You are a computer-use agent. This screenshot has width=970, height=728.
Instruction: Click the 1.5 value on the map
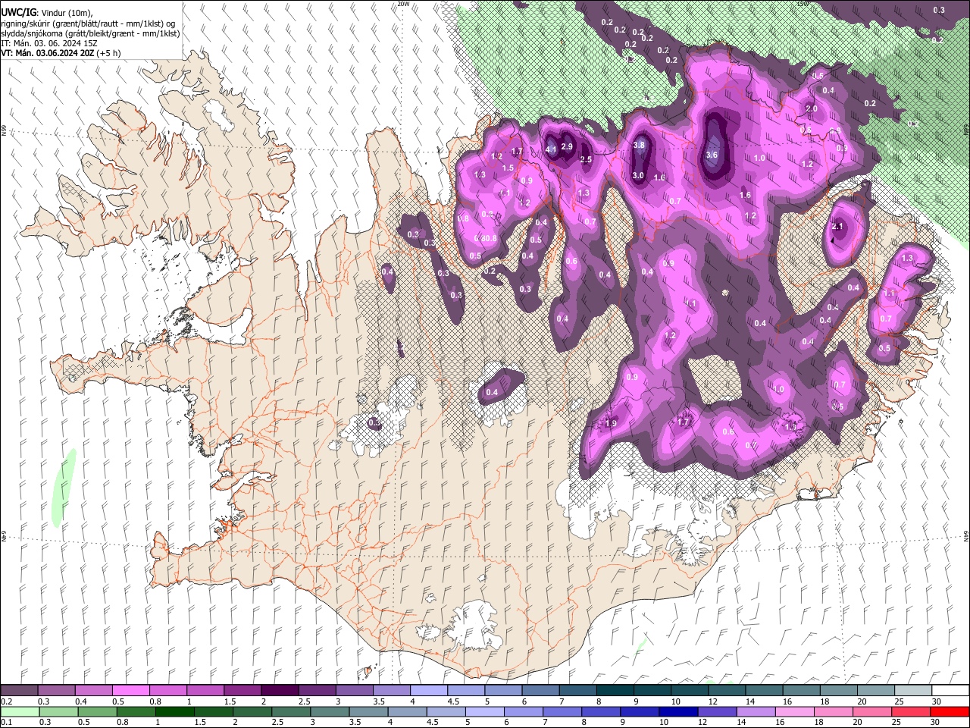point(508,168)
